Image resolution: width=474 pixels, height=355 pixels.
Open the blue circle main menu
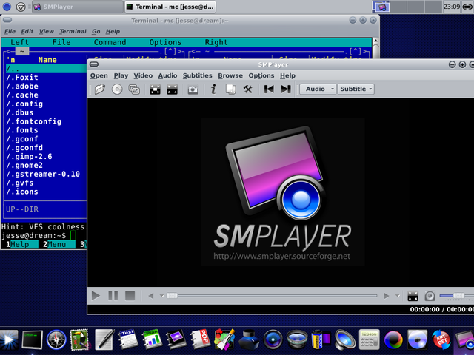coord(7,7)
